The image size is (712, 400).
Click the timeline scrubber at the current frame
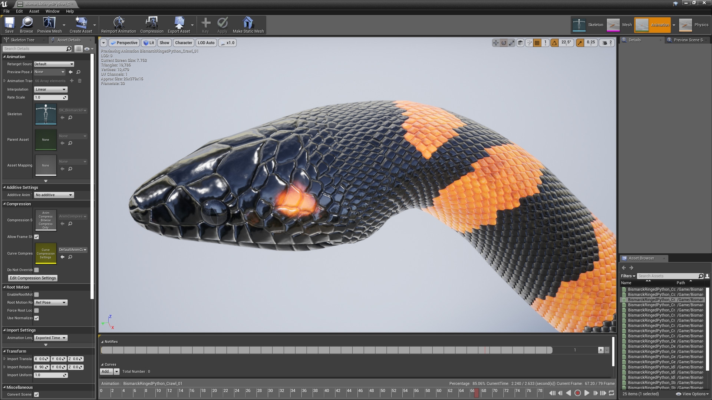[477, 394]
